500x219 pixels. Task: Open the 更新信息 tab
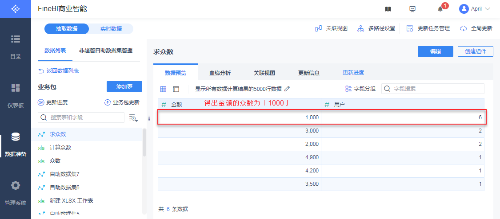coord(308,73)
